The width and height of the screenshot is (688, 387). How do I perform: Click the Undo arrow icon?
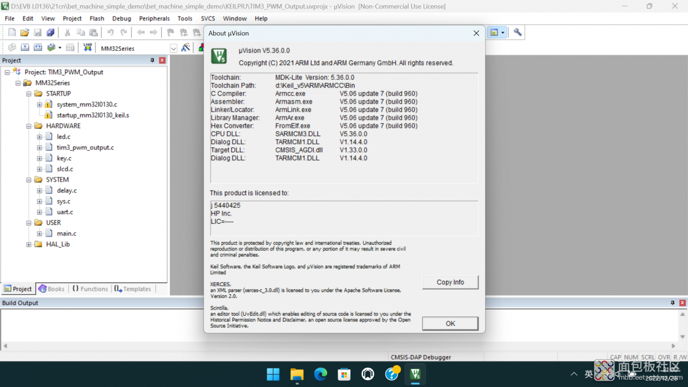(x=111, y=33)
